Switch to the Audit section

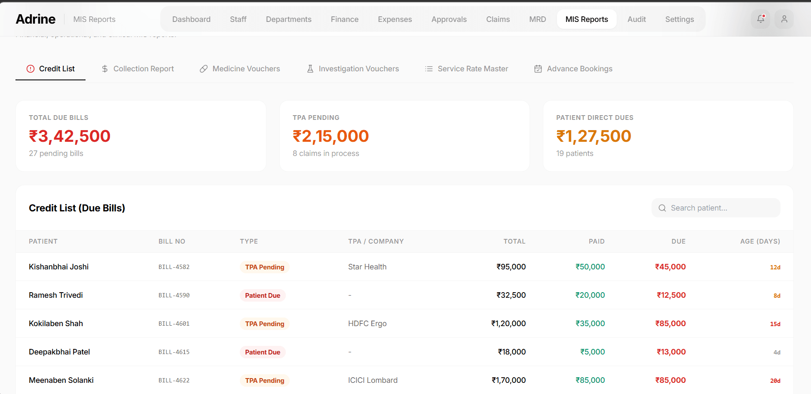(x=636, y=19)
